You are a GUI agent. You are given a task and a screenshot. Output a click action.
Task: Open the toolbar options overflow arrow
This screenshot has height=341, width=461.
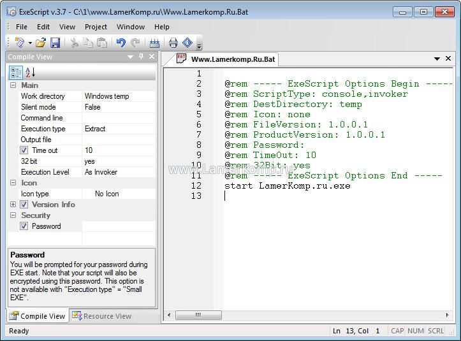click(x=200, y=46)
